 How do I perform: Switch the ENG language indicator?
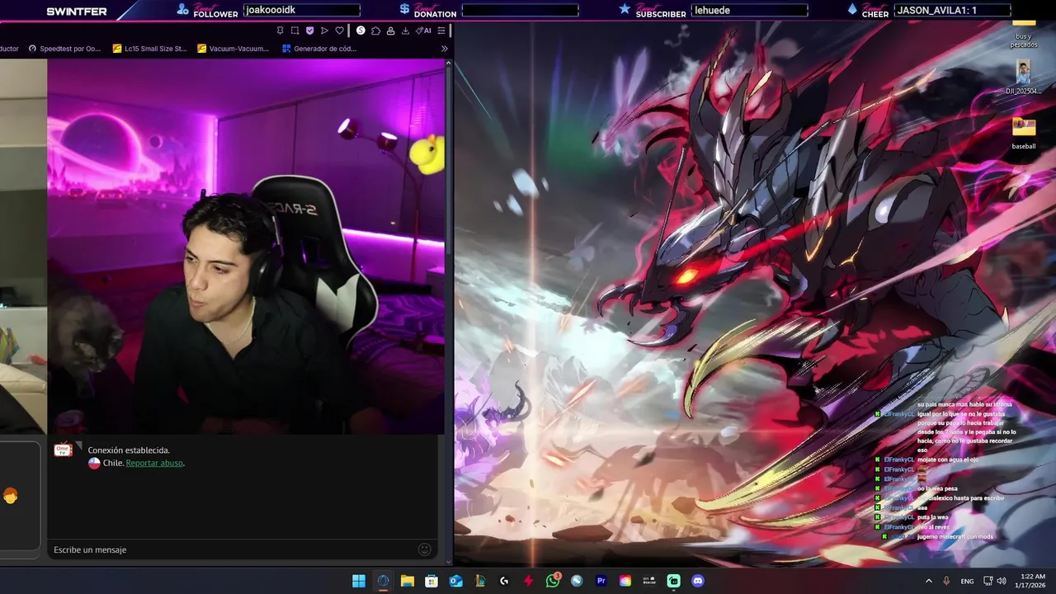click(x=967, y=581)
